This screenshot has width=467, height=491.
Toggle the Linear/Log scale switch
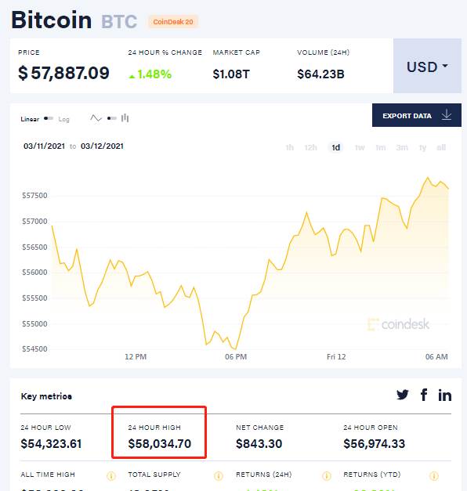[49, 118]
